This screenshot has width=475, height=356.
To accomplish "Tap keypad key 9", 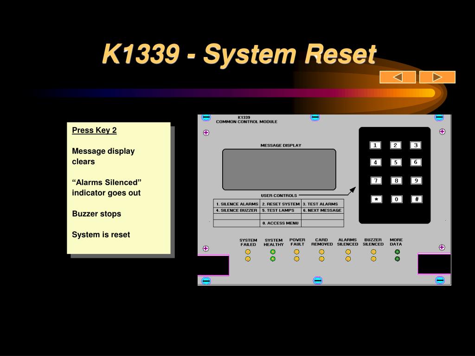I will (x=416, y=181).
